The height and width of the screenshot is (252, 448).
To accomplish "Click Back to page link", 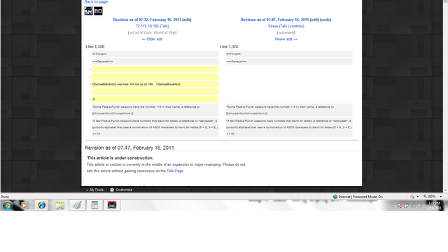I will (96, 1).
